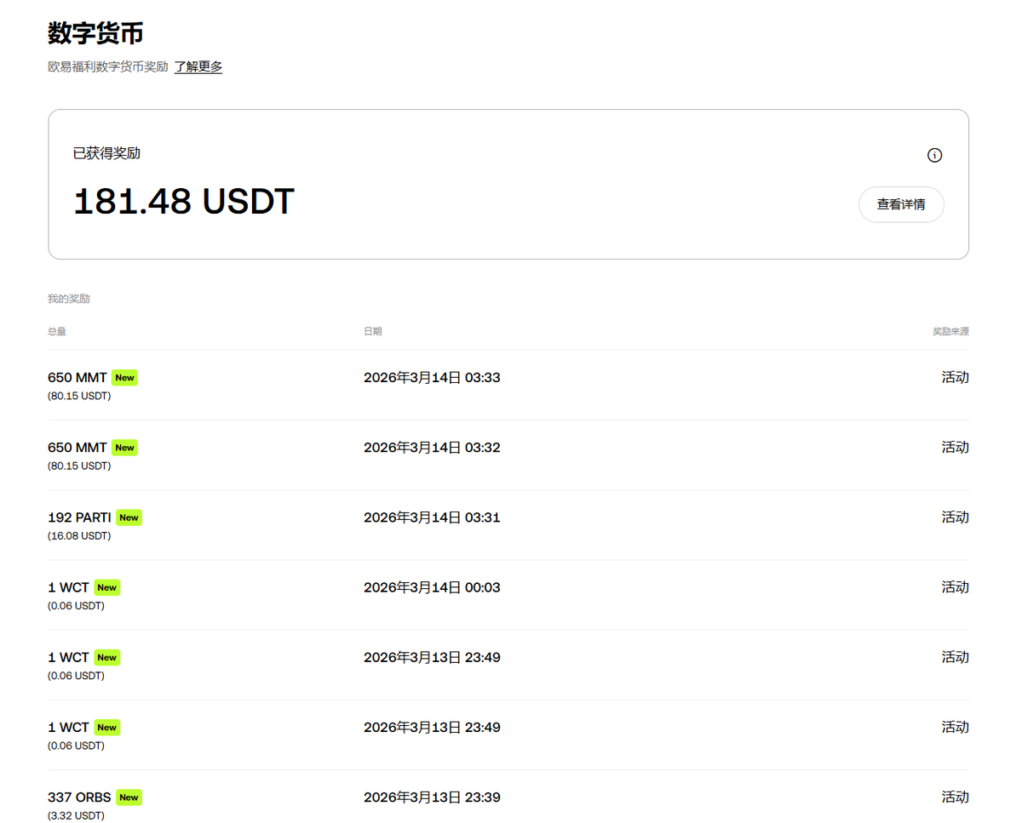1022x823 pixels.
Task: Select the 337 ORBS reward amount
Action: [x=79, y=797]
